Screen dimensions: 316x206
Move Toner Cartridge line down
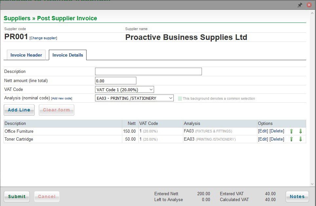[x=301, y=139]
